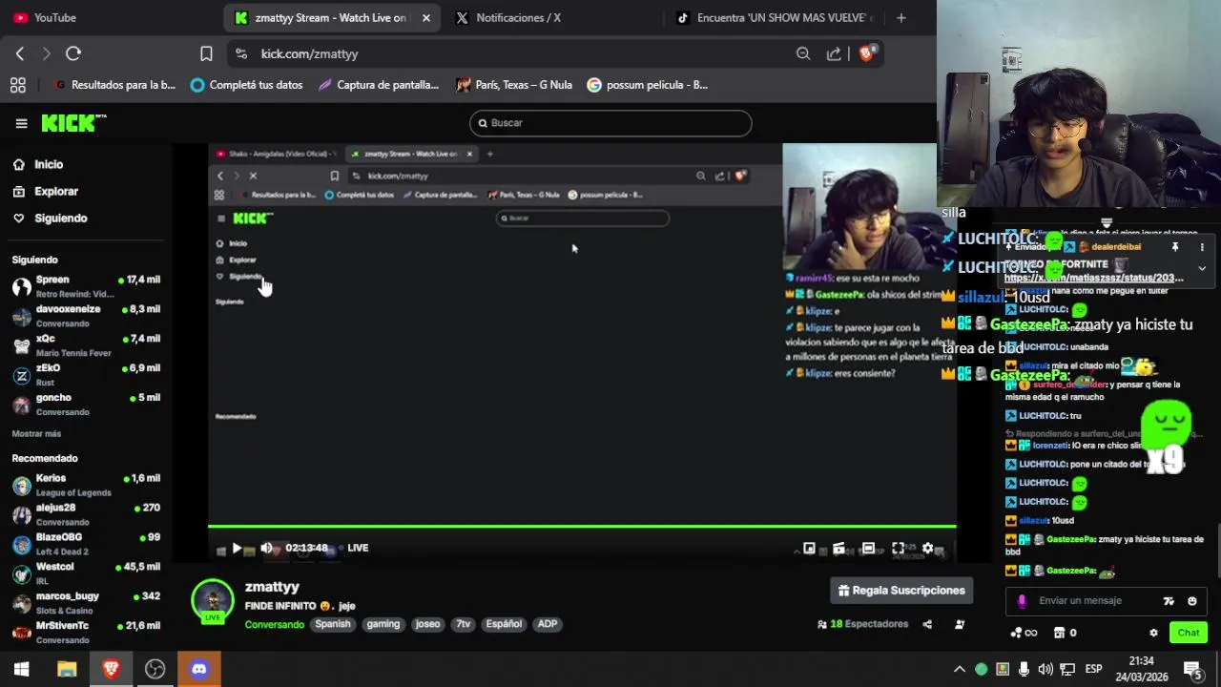Open 'Paris, Texas – G Nula' bookmark
Viewport: 1221px width, 687px height.
[x=514, y=85]
